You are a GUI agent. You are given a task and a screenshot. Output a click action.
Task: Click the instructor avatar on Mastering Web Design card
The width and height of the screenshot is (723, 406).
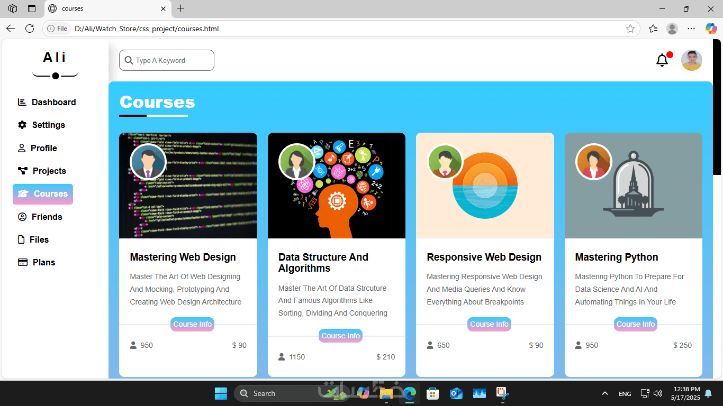[148, 162]
